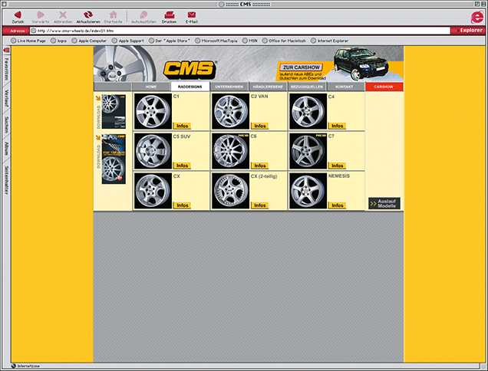The height and width of the screenshot is (371, 488).
Task: Open the Album side panel tab
Action: pyautogui.click(x=5, y=148)
